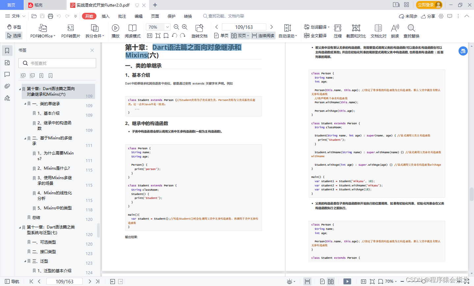This screenshot has height=286, width=474.
Task: Start 朗读 read aloud
Action: point(395,32)
